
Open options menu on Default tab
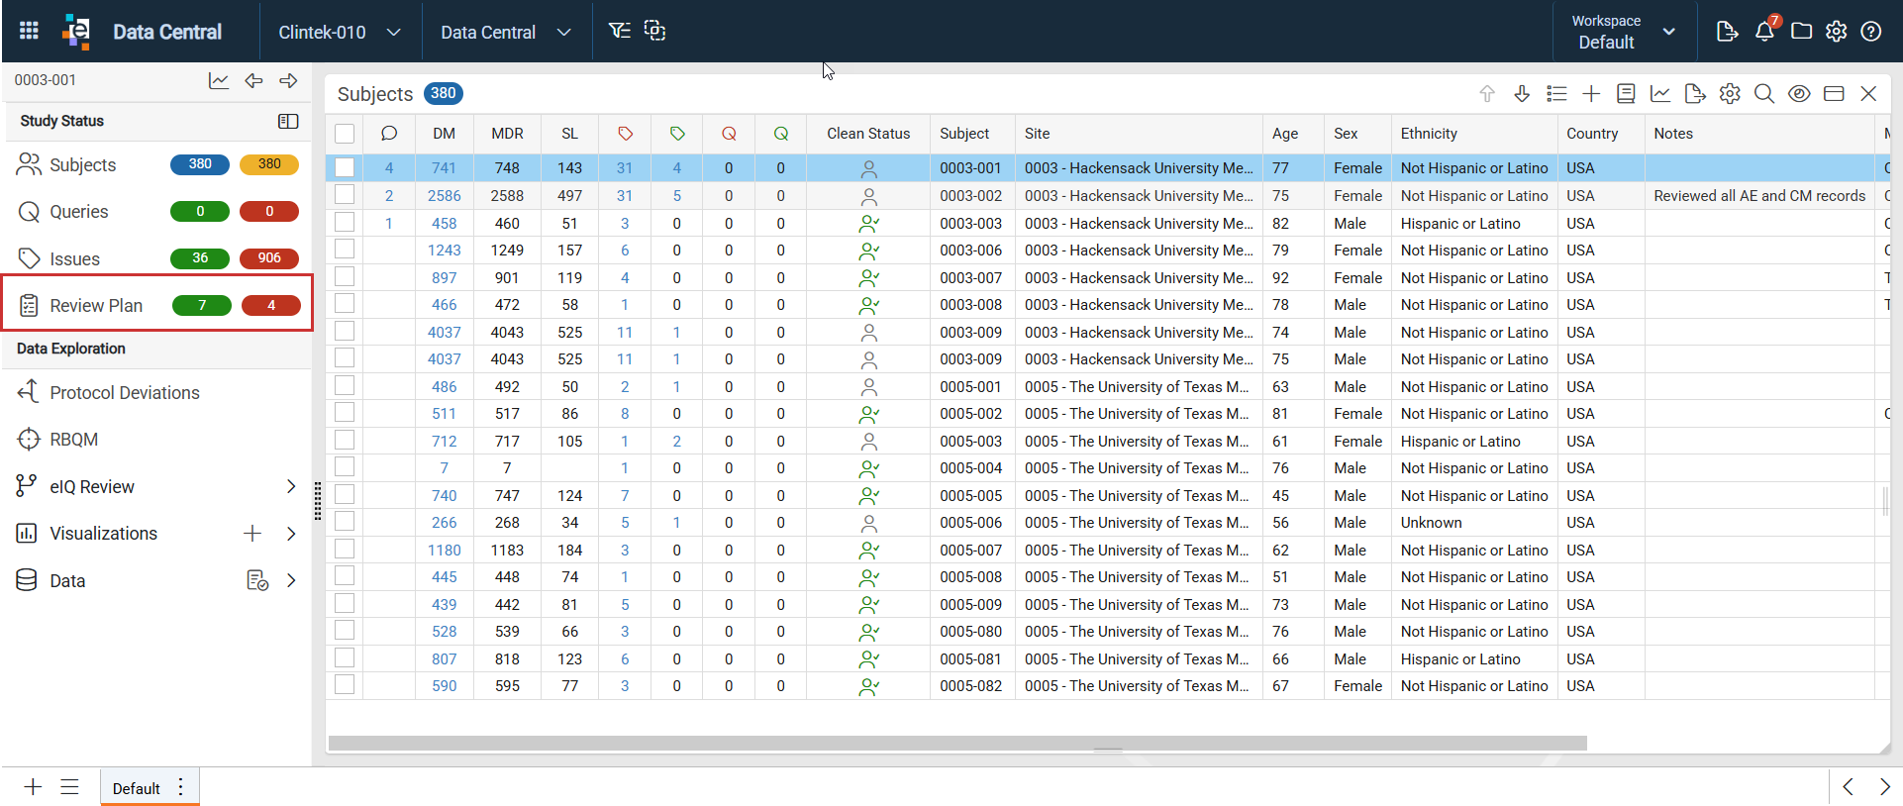click(180, 787)
